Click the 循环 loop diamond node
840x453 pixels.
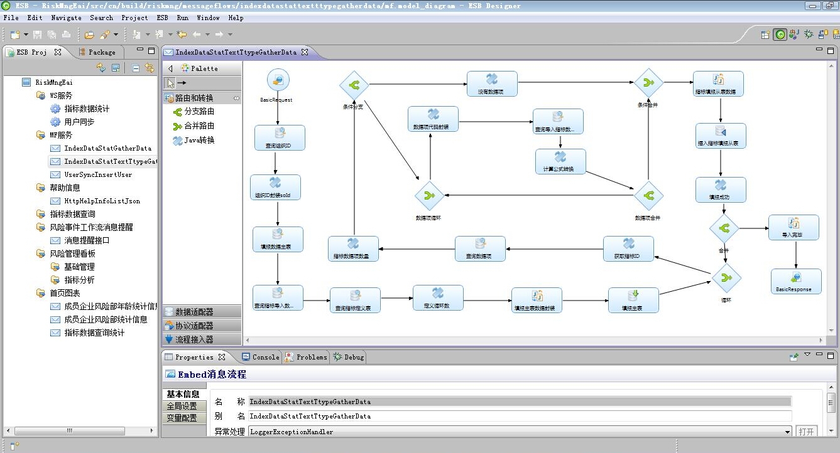tap(726, 278)
